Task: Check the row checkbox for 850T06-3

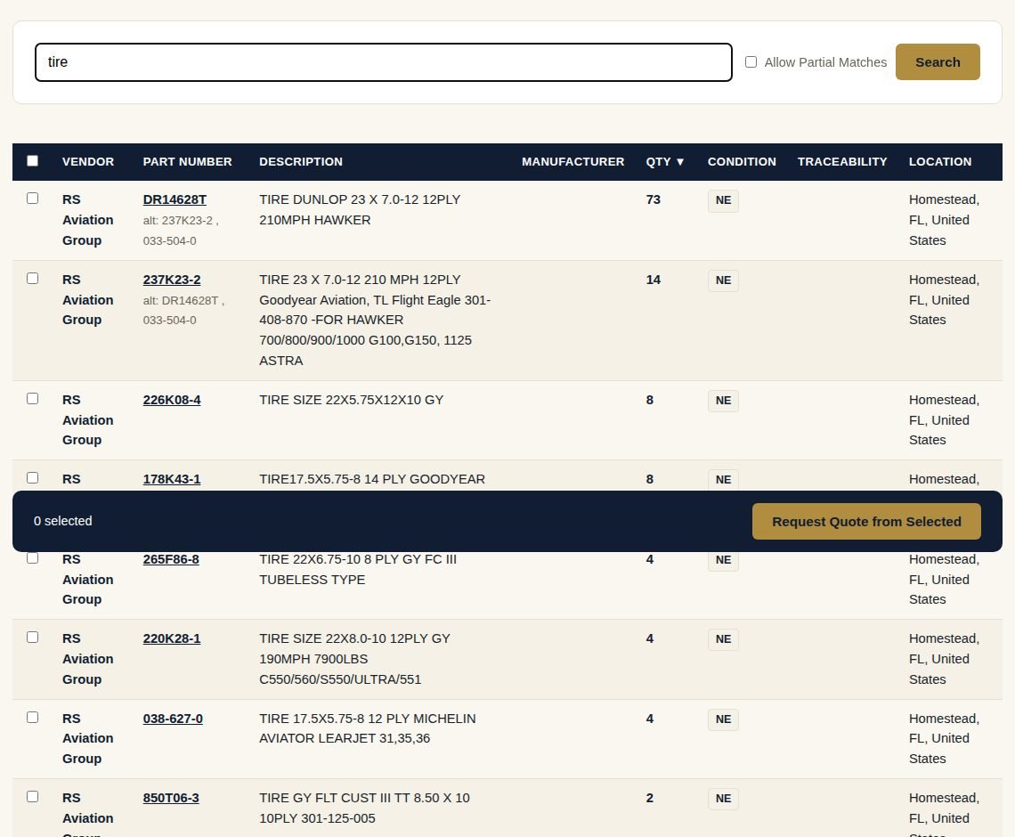Action: pos(32,797)
